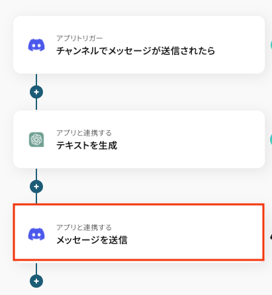Image resolution: width=272 pixels, height=295 pixels.
Task: Select the red-outlined Discord action card
Action: click(139, 232)
